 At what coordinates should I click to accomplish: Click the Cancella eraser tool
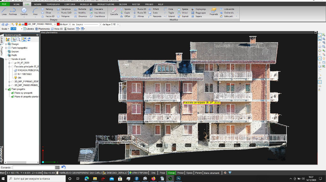pyautogui.click(x=114, y=11)
